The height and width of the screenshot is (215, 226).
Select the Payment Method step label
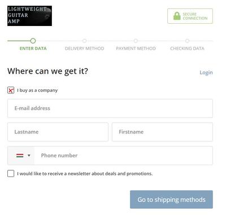point(136,49)
